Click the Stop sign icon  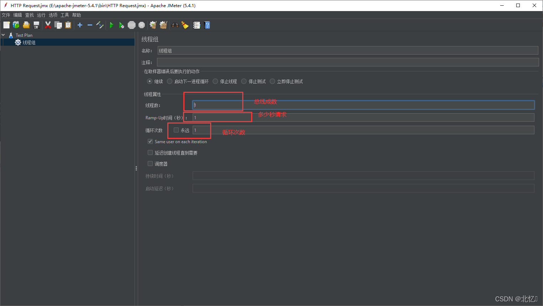[x=132, y=25]
